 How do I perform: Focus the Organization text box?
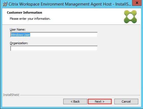tap(54, 48)
